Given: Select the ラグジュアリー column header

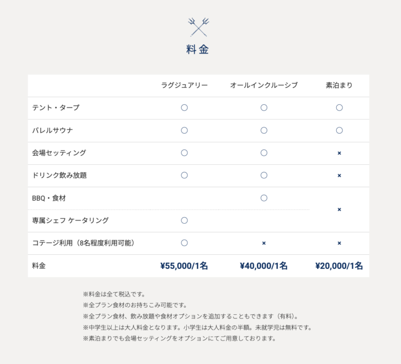Looking at the screenshot, I should [x=184, y=85].
